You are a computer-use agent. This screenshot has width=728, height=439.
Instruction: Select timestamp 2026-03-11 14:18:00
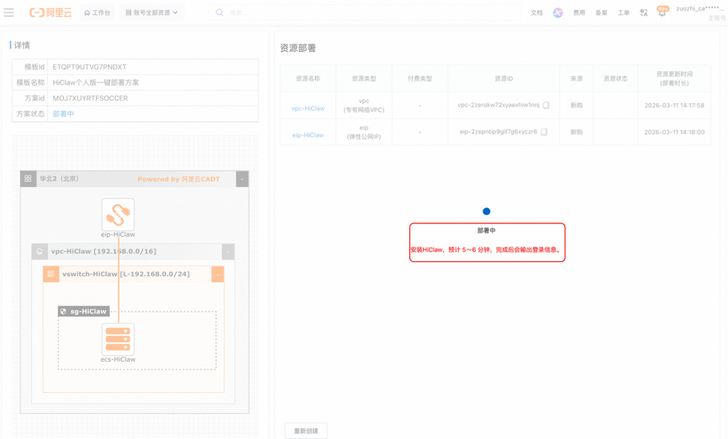point(674,132)
